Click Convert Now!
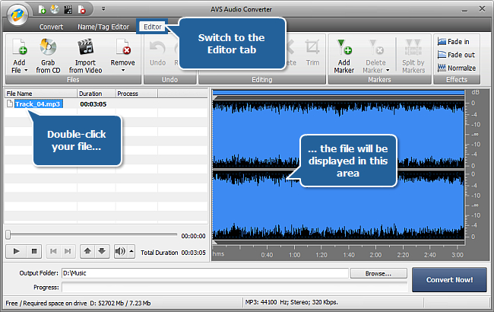The width and height of the screenshot is (494, 312). pyautogui.click(x=449, y=280)
